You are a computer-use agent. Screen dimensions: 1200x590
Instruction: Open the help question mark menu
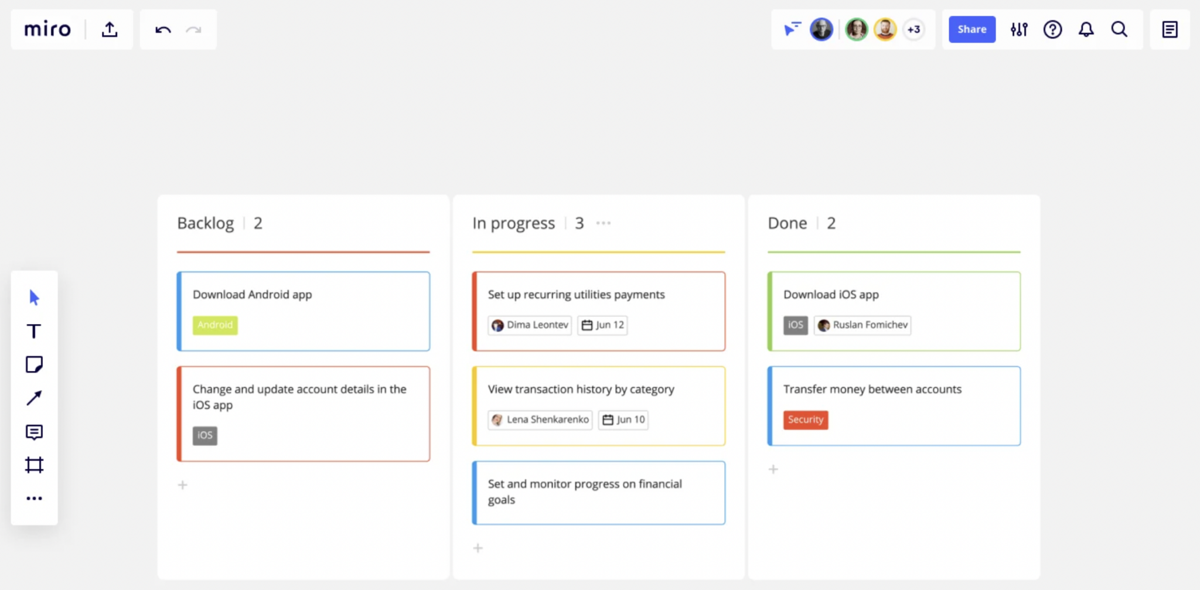1052,29
